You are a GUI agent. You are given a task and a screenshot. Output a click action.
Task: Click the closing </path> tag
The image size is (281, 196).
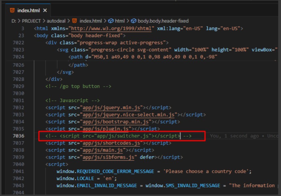tap(78, 65)
